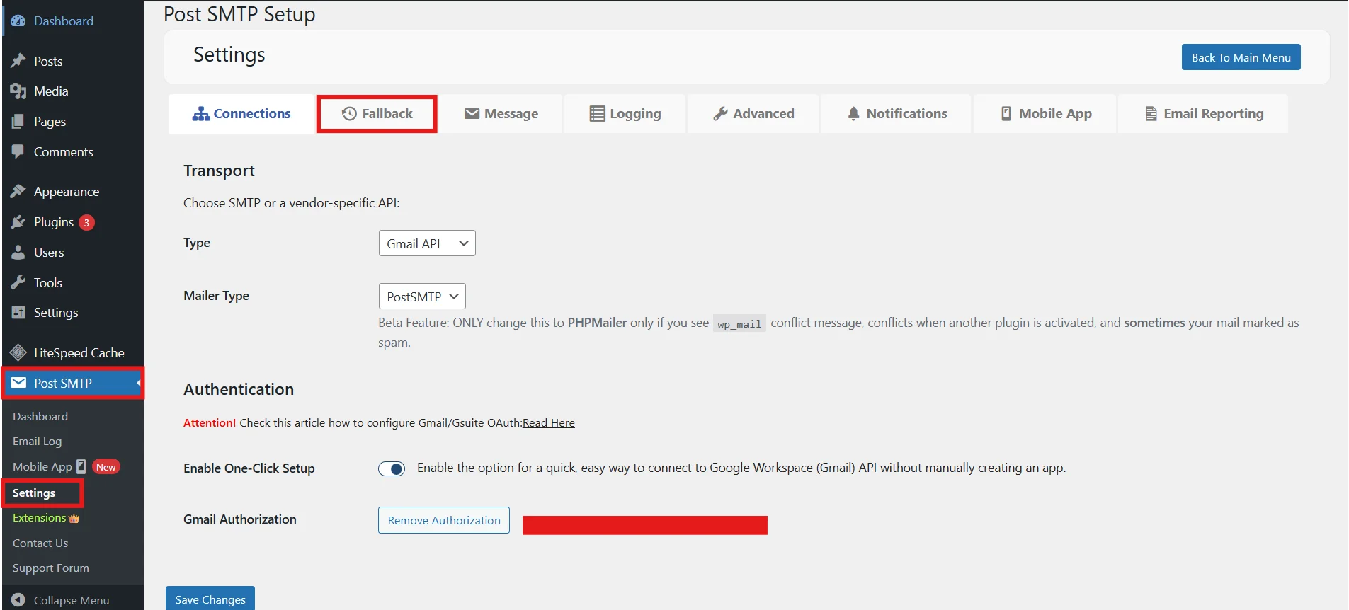Image resolution: width=1349 pixels, height=610 pixels.
Task: Click the 'Gmail Authorization' label
Action: point(240,519)
